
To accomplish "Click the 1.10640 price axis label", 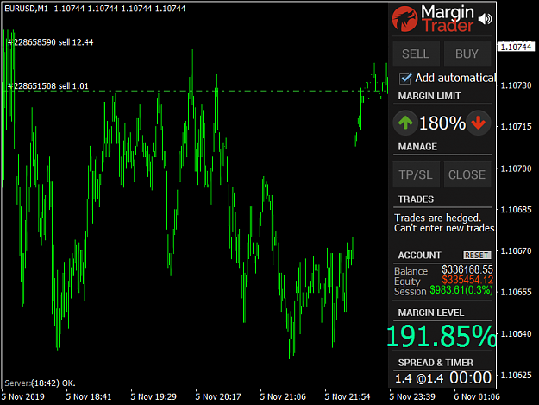I will click(x=516, y=334).
